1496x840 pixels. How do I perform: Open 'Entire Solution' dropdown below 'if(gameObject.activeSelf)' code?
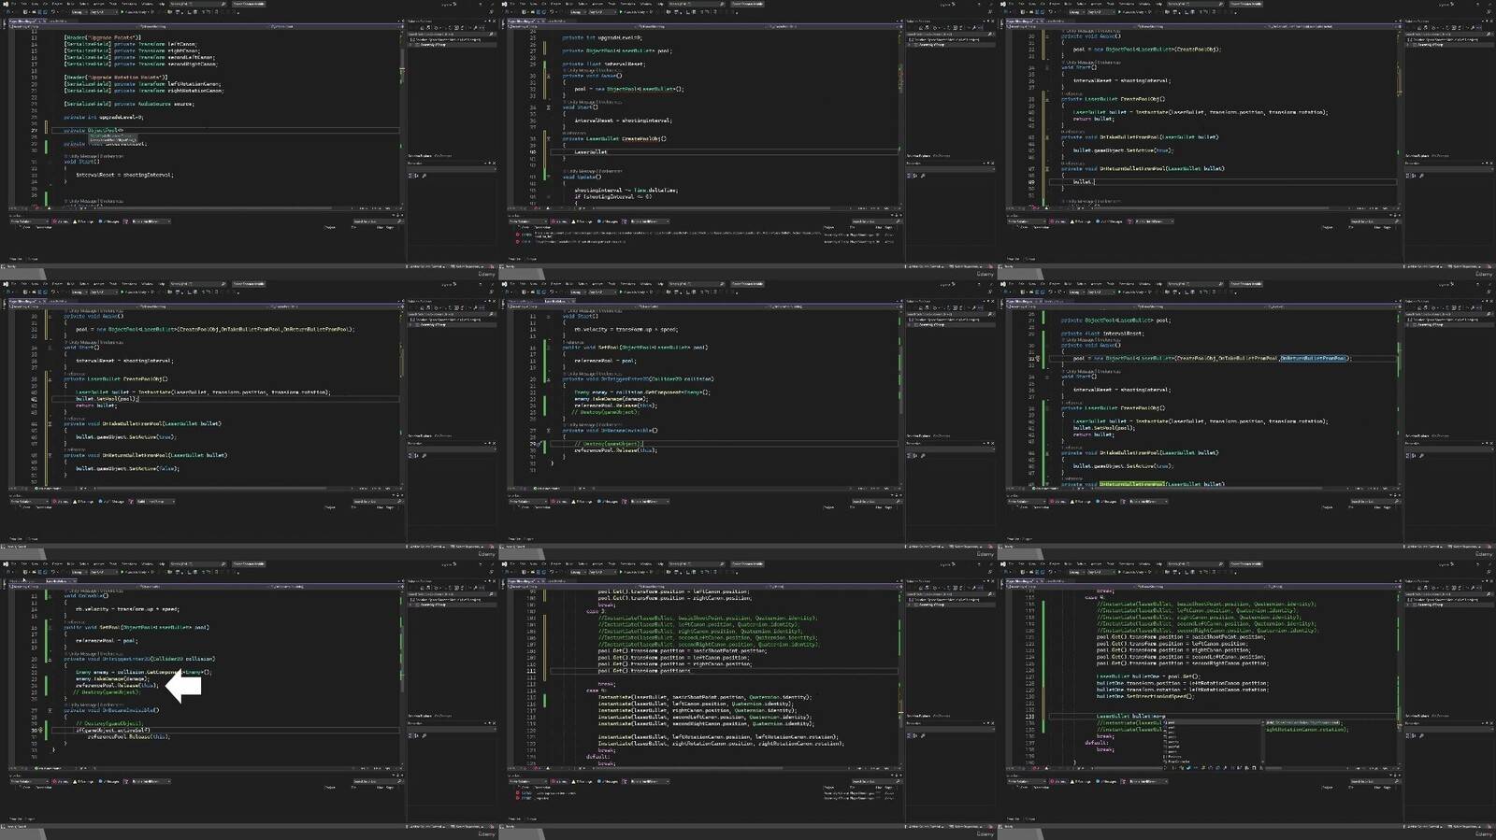pos(30,782)
